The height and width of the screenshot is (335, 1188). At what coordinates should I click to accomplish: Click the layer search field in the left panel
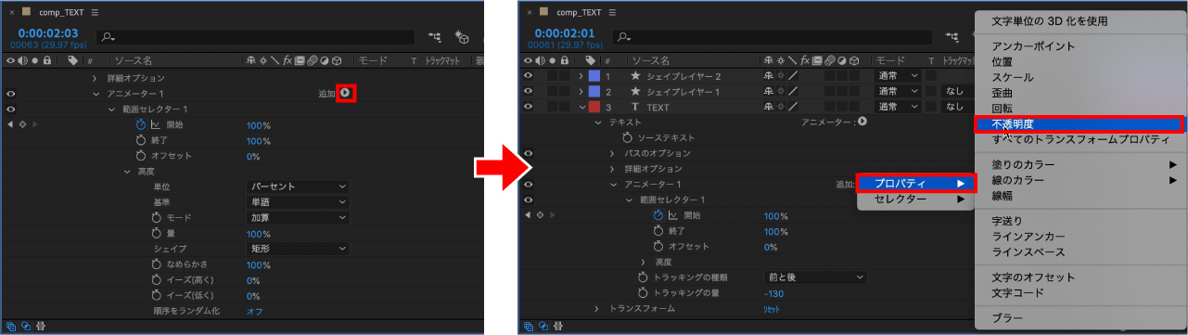pos(256,37)
